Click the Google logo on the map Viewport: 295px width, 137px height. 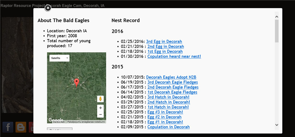56,120
